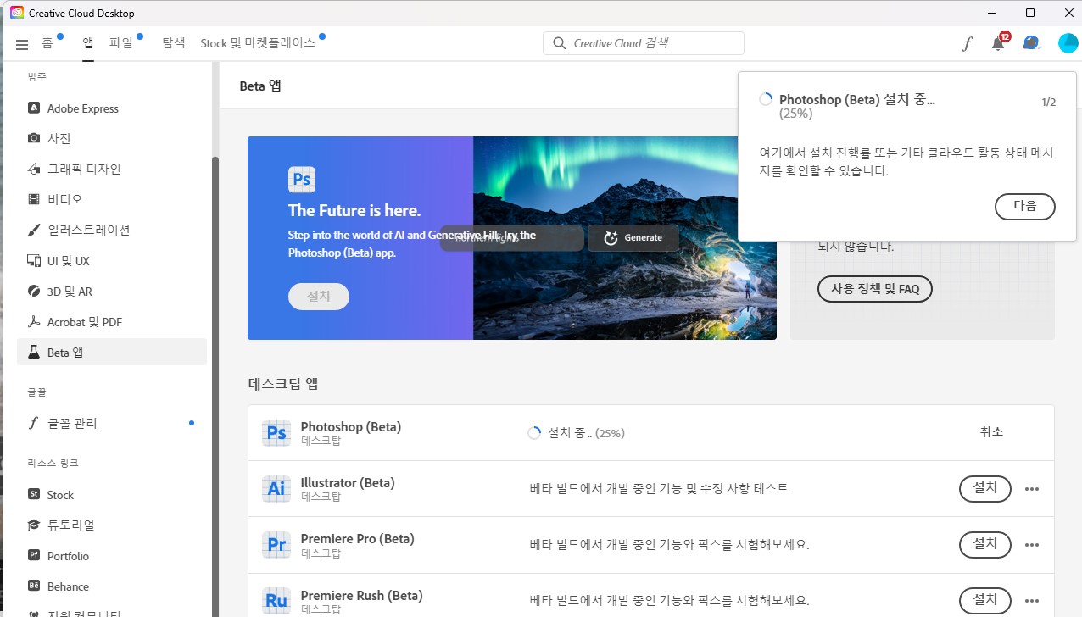
Task: Click the Illustrator (Beta) Ai icon
Action: tap(276, 489)
